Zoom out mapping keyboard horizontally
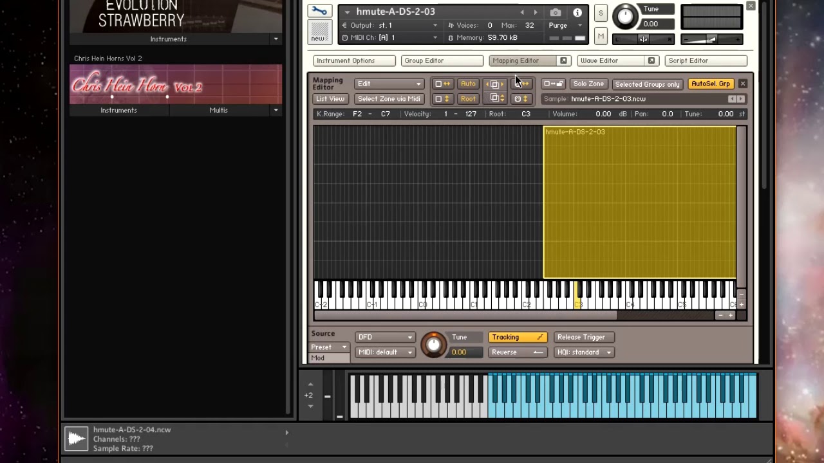This screenshot has width=824, height=463. (720, 316)
